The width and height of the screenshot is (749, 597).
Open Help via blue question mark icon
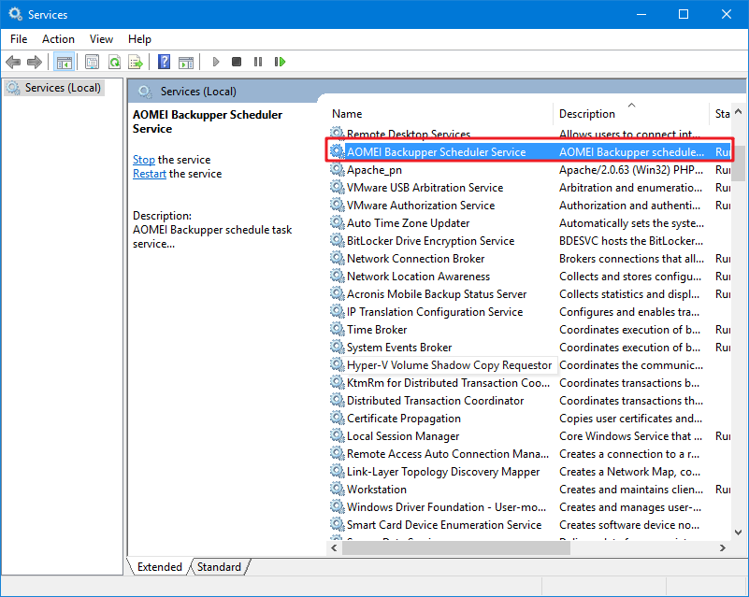164,62
